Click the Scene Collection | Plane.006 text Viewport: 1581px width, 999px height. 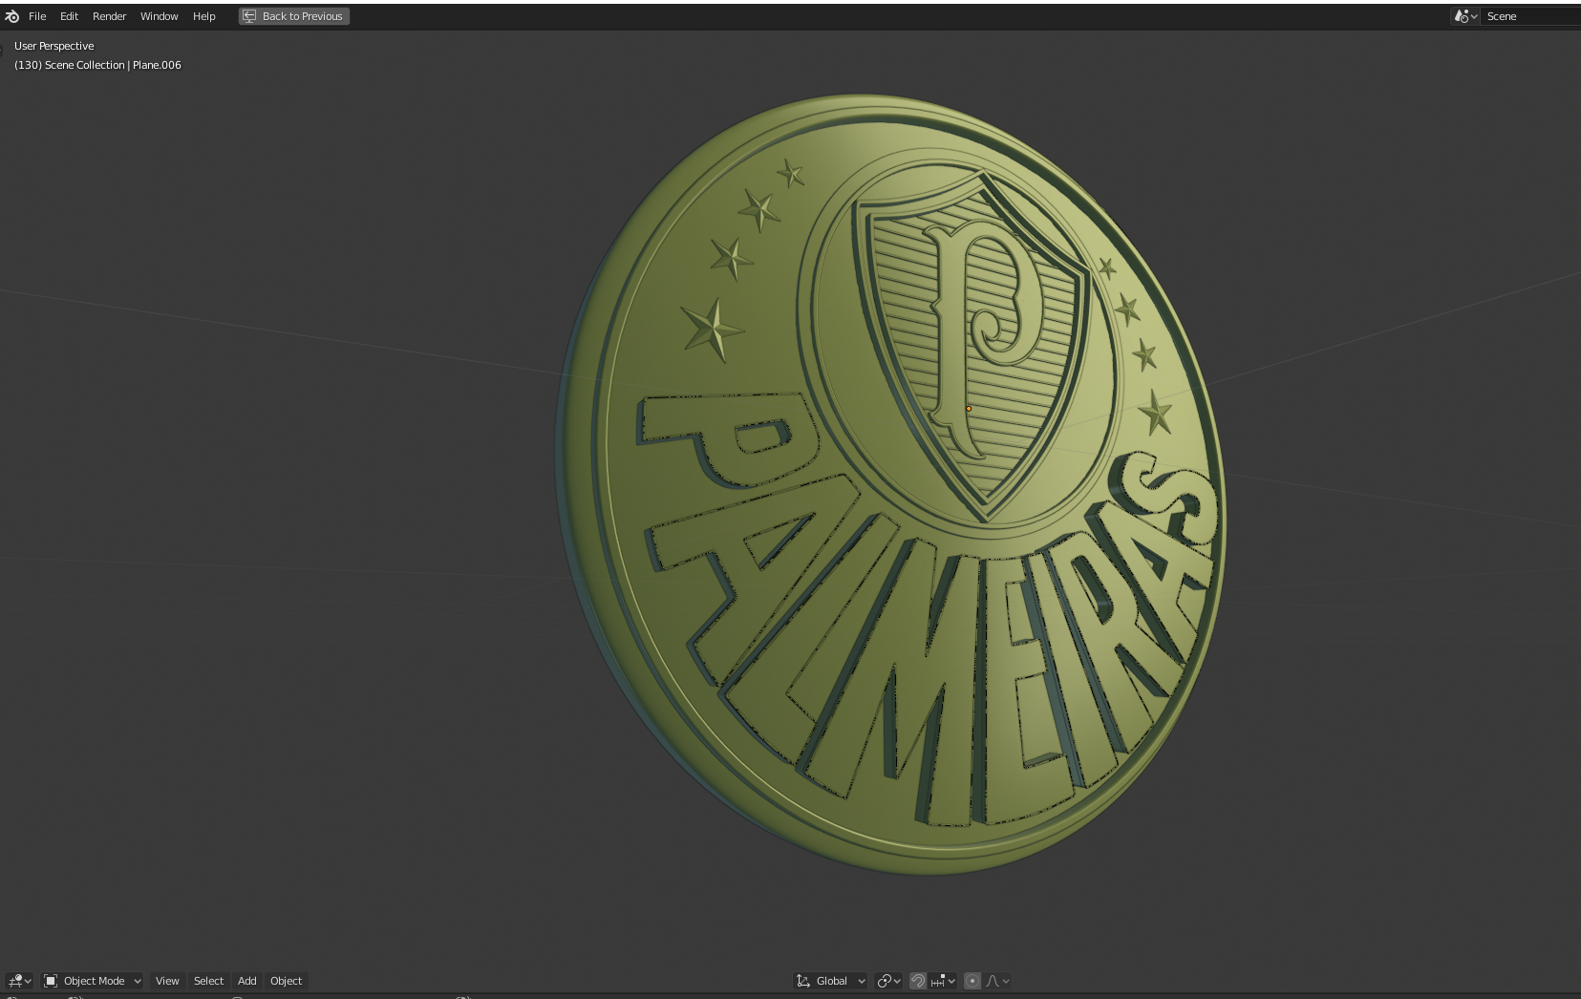[x=113, y=65]
